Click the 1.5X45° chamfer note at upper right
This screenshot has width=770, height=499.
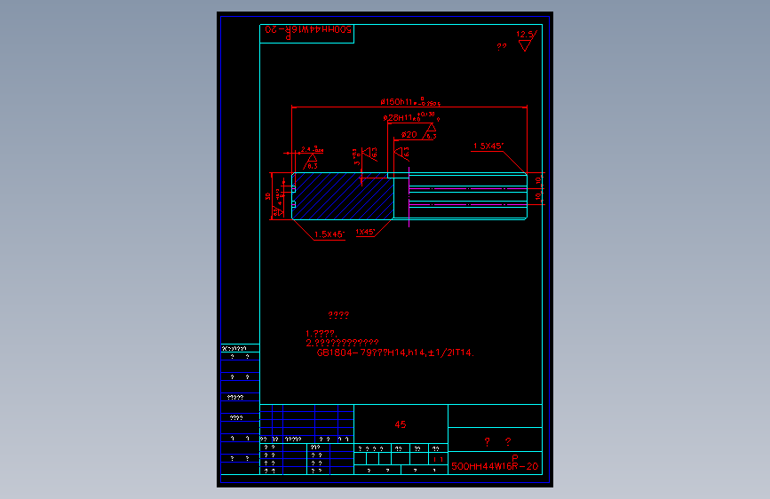coord(488,146)
